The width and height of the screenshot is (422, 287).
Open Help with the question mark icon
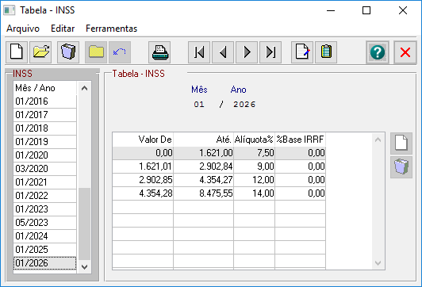378,52
